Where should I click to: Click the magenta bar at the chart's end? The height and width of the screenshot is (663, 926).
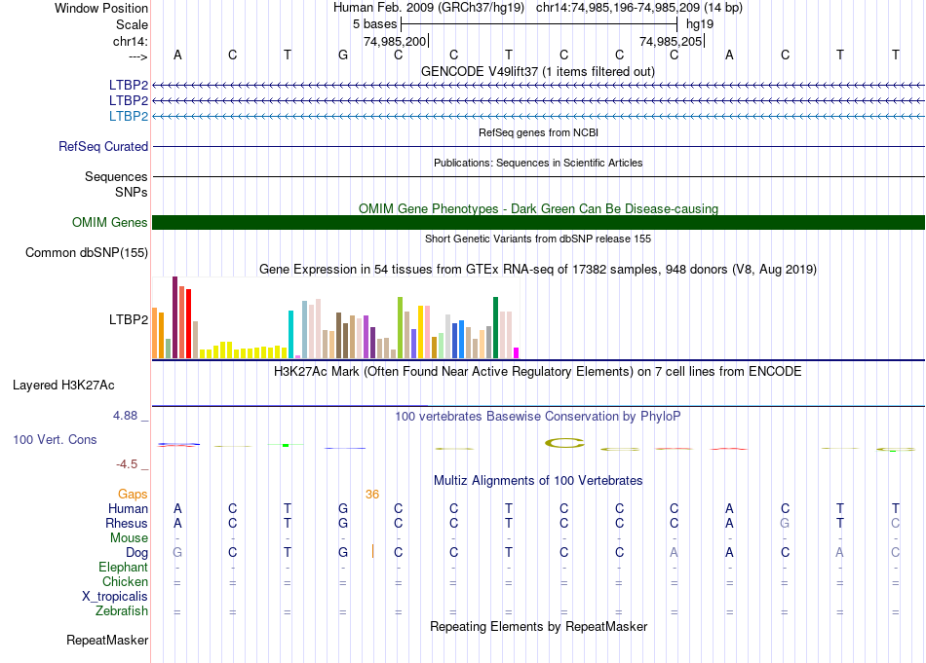pyautogui.click(x=517, y=353)
